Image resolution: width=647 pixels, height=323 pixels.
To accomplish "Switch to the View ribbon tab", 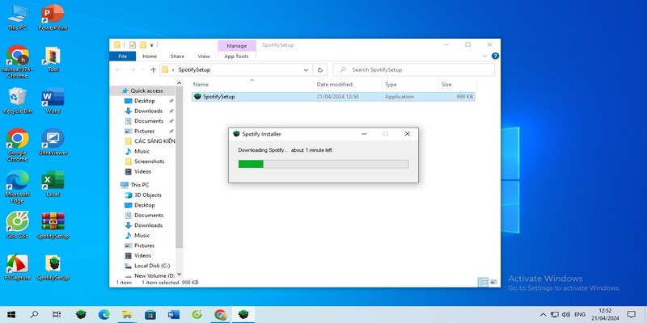I will click(x=204, y=57).
